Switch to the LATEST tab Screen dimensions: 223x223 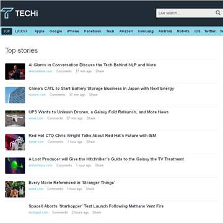[21, 31]
